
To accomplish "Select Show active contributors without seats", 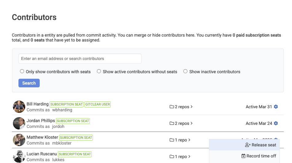I will 99,71.
